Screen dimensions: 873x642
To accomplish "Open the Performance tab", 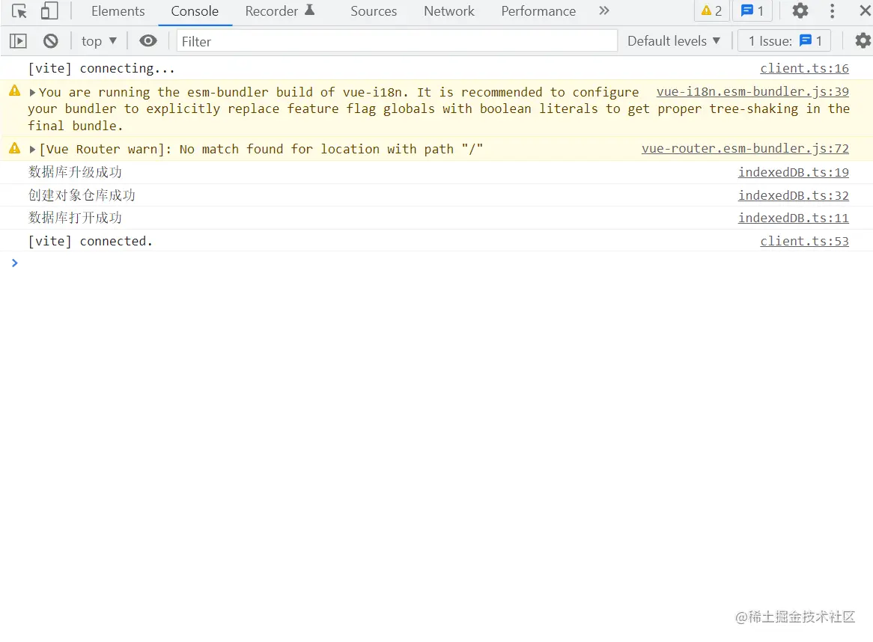I will pyautogui.click(x=538, y=11).
